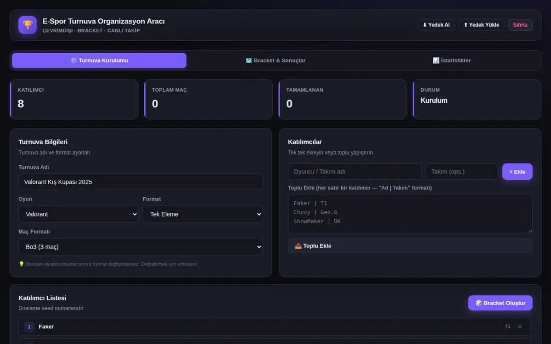Click the Toplu Ekle bulk add button
551x344 pixels.
point(410,246)
